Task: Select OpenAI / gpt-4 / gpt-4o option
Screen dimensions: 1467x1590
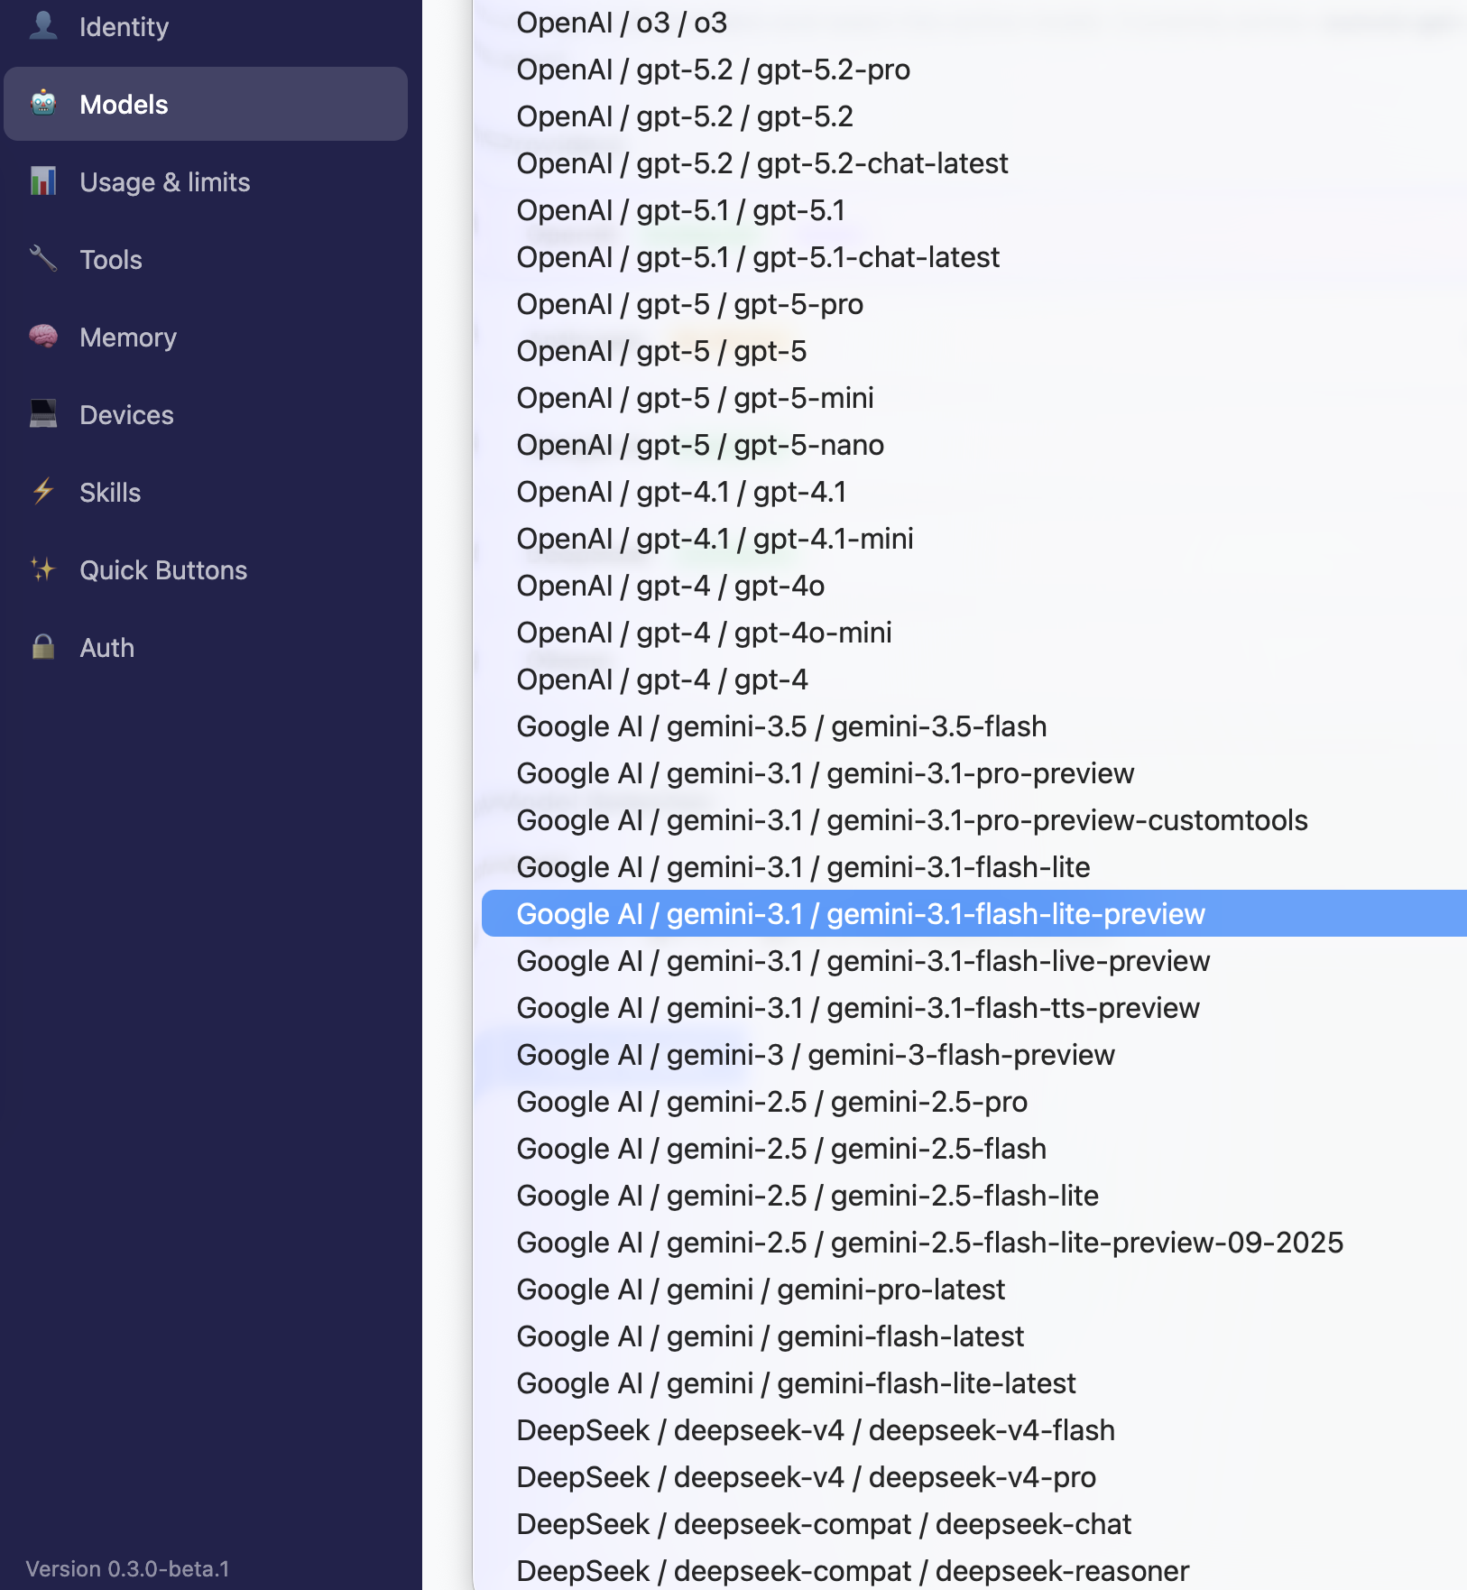Action: (x=974, y=586)
